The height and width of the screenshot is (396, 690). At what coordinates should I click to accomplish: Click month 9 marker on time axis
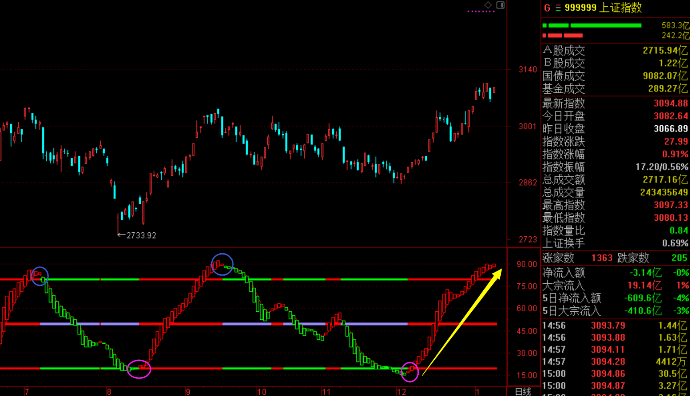pyautogui.click(x=188, y=392)
